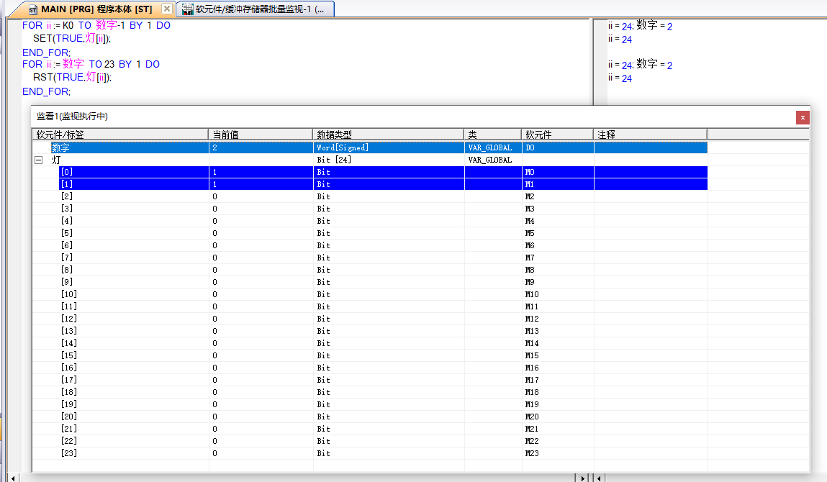Close the 监看1 watch window
This screenshot has width=827, height=482.
(802, 117)
